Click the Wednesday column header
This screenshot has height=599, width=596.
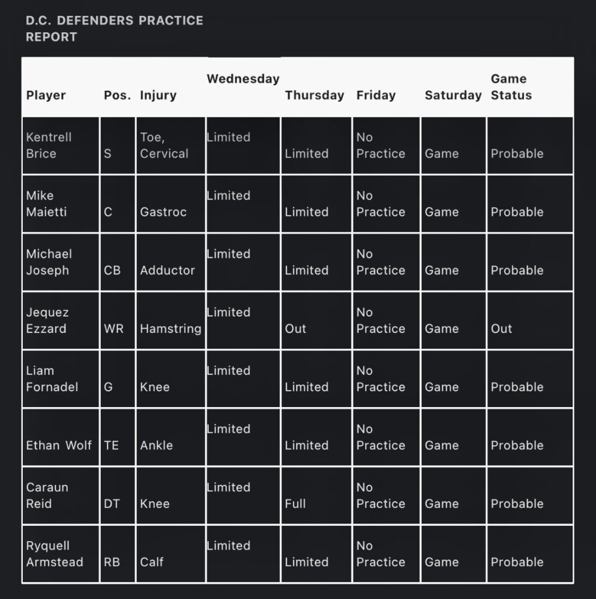243,79
